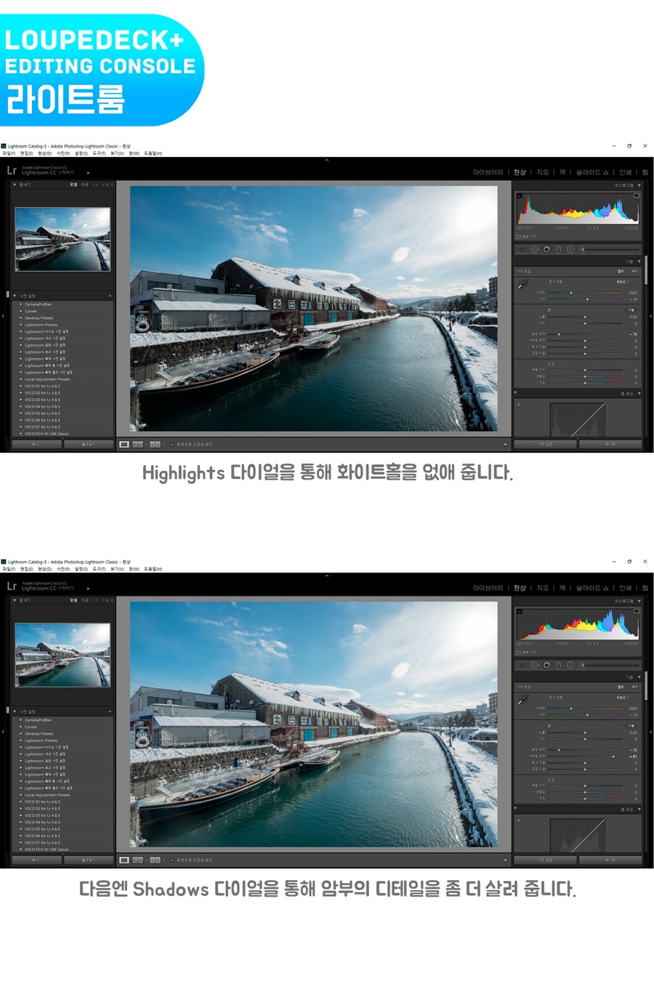Activate Red Eye Correction in lower Lightroom window
This screenshot has width=654, height=981.
click(546, 665)
